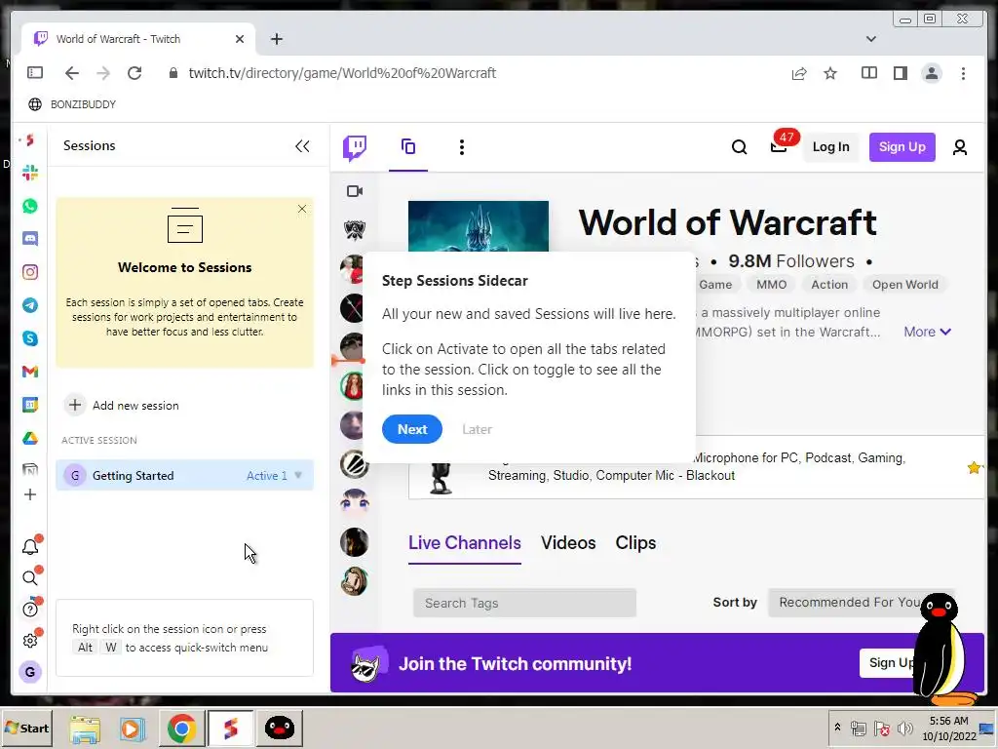Screen dimensions: 998x749
Task: Click the Sign Up button in the purple banner
Action: [x=890, y=663]
